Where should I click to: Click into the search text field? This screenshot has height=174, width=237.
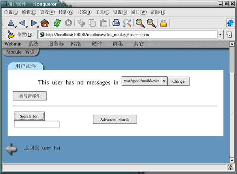[x=37, y=124]
